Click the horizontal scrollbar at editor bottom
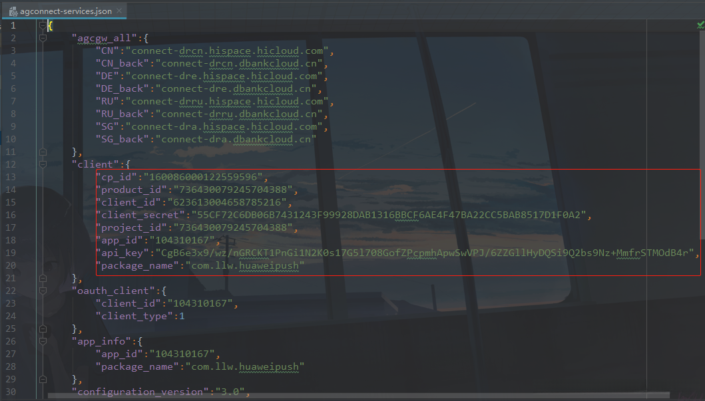The width and height of the screenshot is (705, 401). click(358, 396)
